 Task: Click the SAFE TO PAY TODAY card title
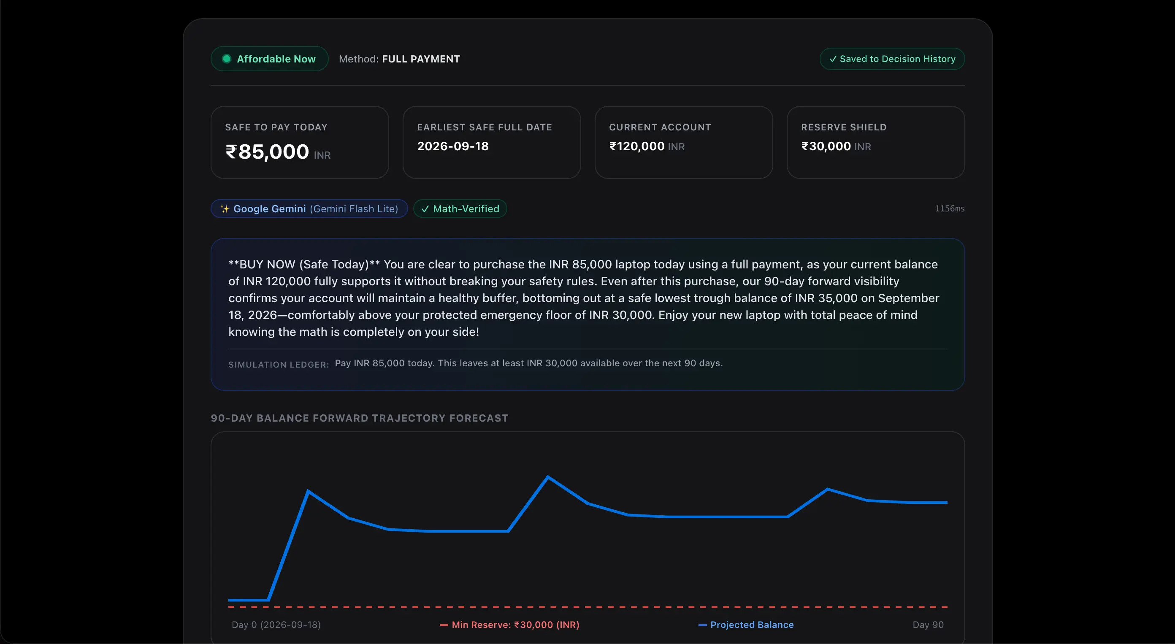pos(276,127)
